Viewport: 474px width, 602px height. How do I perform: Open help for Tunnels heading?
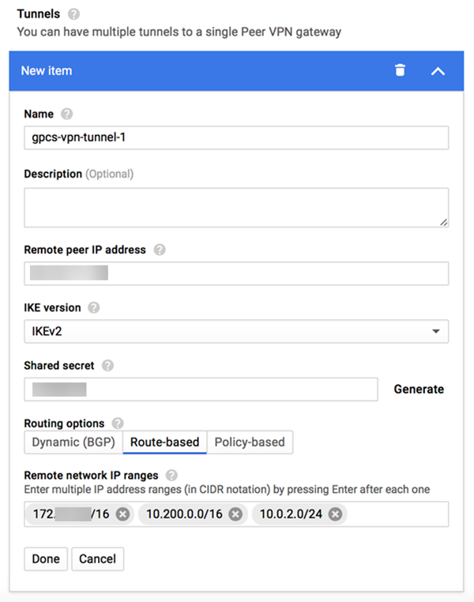pyautogui.click(x=73, y=14)
